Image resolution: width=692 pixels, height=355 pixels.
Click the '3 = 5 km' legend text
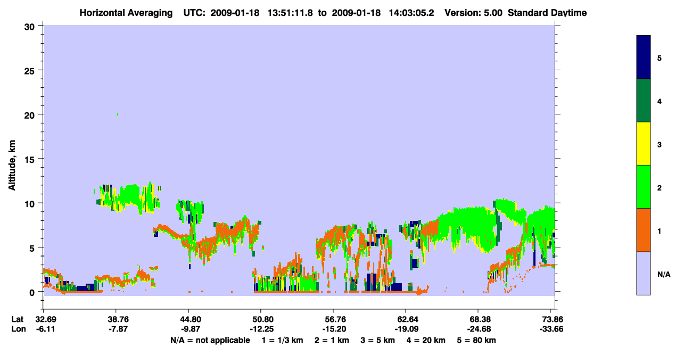pyautogui.click(x=377, y=340)
